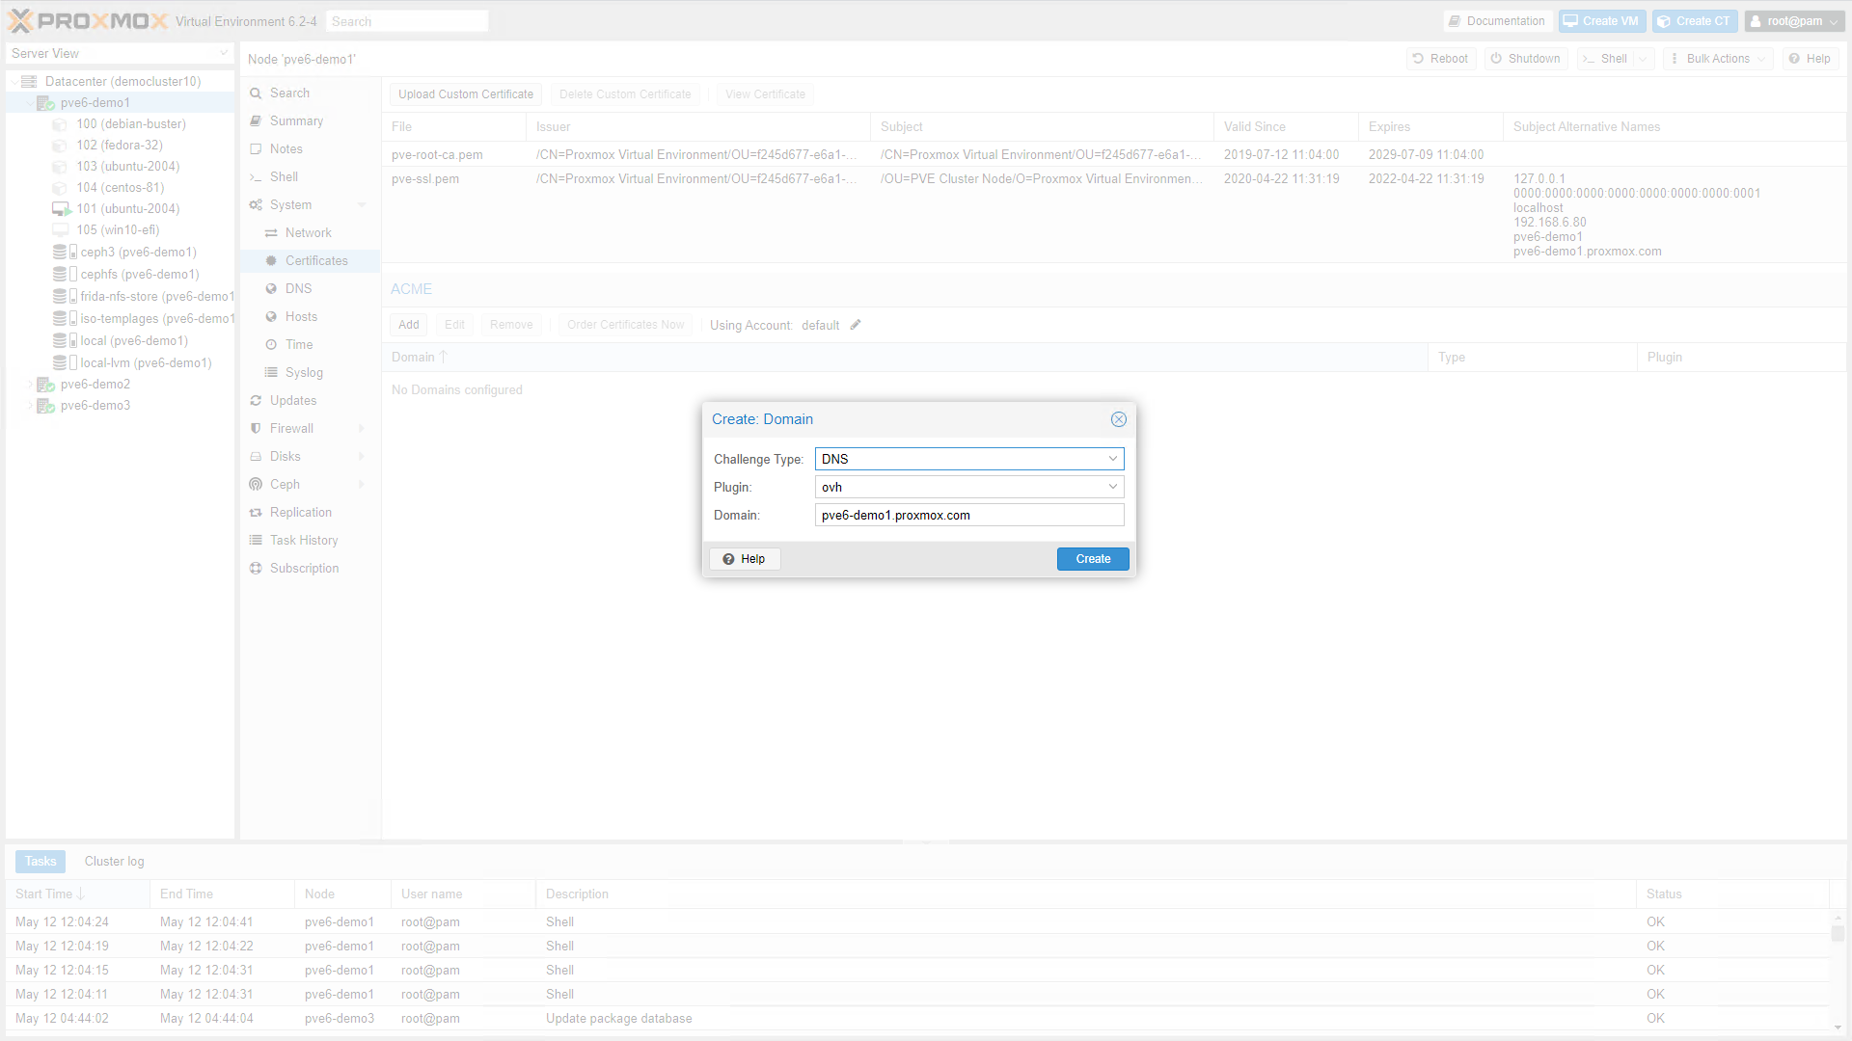The width and height of the screenshot is (1852, 1041).
Task: Select VM 103 (ubuntu-2004)
Action: (128, 167)
